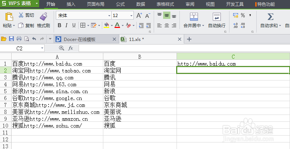Open file with the folder icon
The height and width of the screenshot is (149, 290).
(4, 39)
